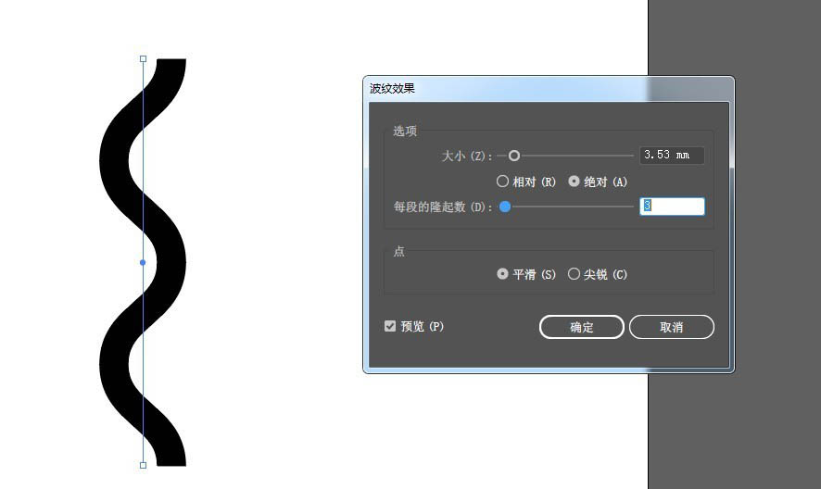Click the top anchor point of the path

(x=143, y=59)
